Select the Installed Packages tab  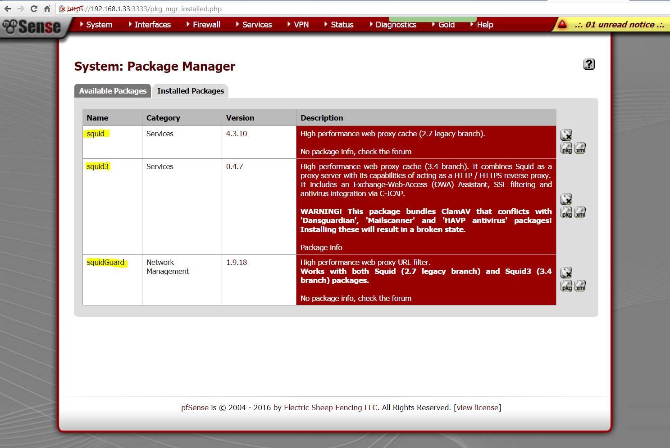point(191,91)
